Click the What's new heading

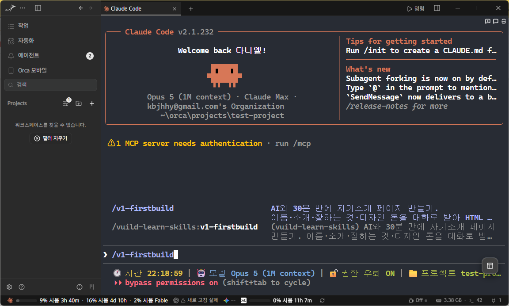click(x=368, y=69)
